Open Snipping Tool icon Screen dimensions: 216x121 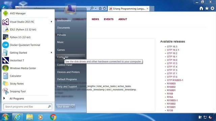[x=5, y=91]
